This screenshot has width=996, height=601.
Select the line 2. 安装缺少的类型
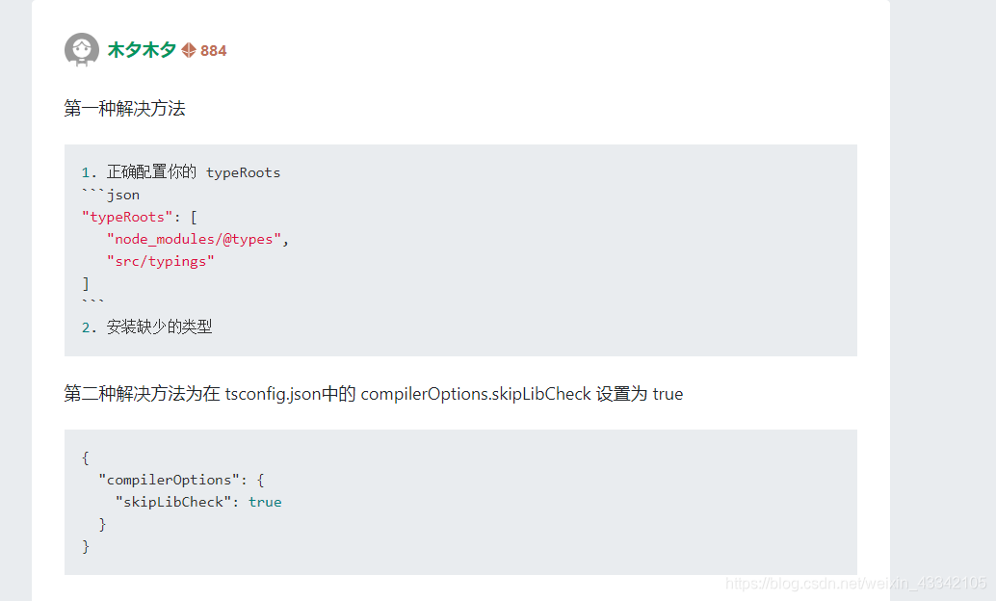[x=146, y=327]
